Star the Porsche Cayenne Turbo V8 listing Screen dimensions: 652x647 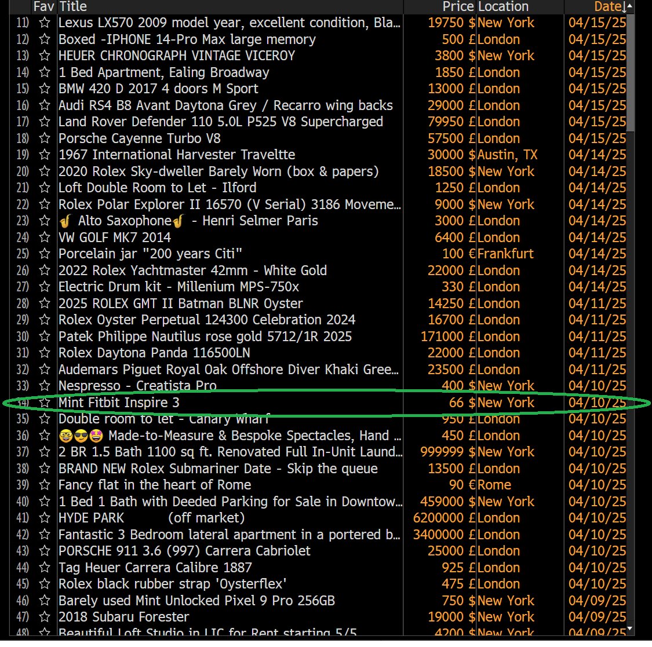tap(45, 138)
